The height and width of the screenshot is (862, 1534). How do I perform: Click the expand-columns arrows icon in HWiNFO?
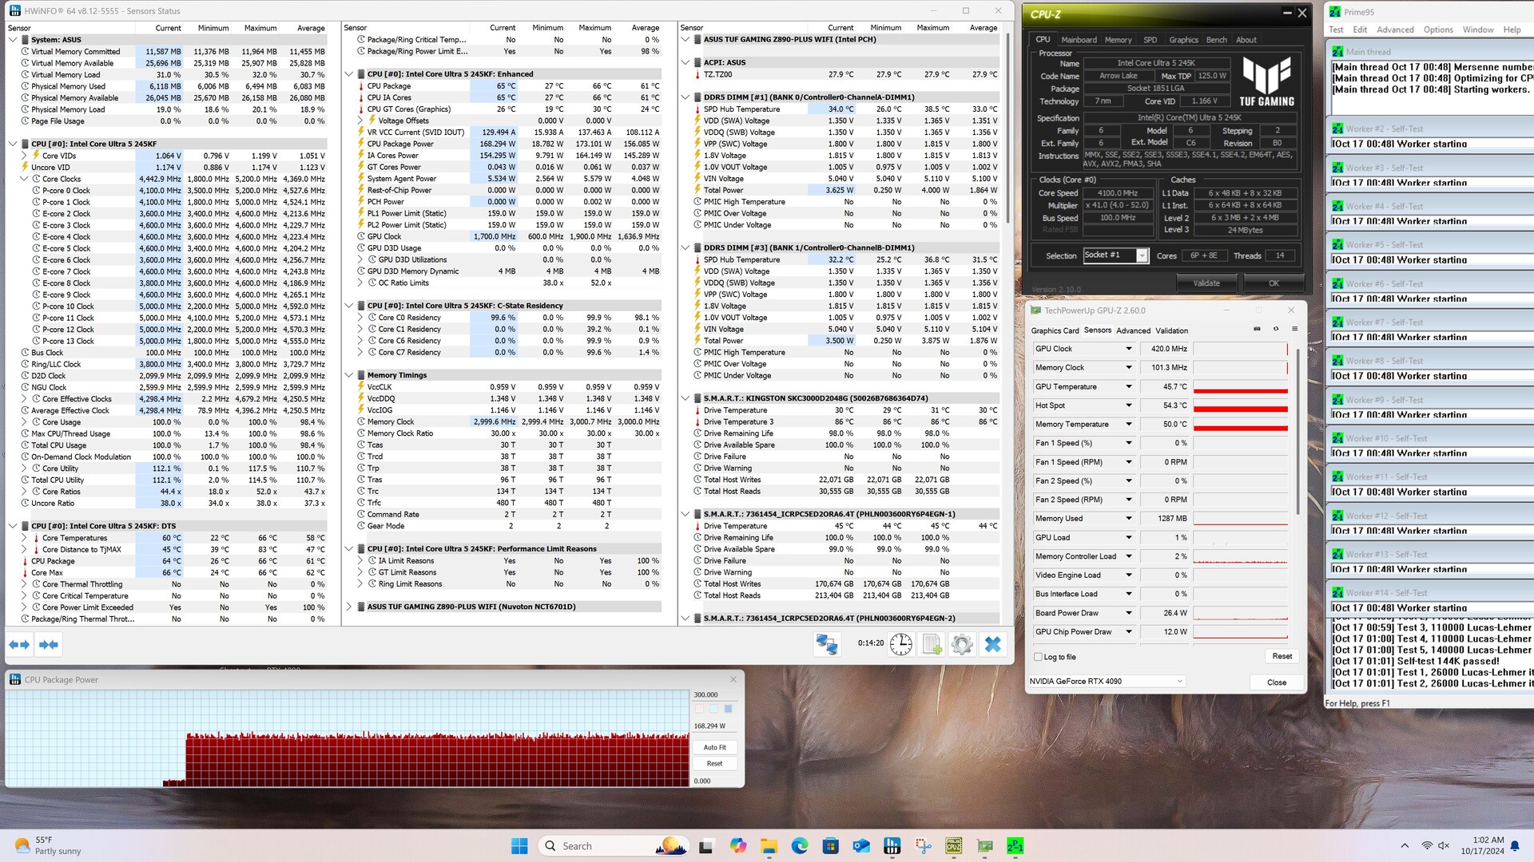coord(19,644)
